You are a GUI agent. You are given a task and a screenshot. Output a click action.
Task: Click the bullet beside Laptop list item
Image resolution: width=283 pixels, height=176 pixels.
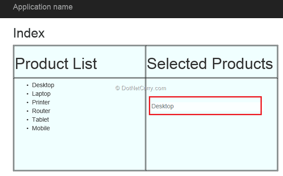27,94
